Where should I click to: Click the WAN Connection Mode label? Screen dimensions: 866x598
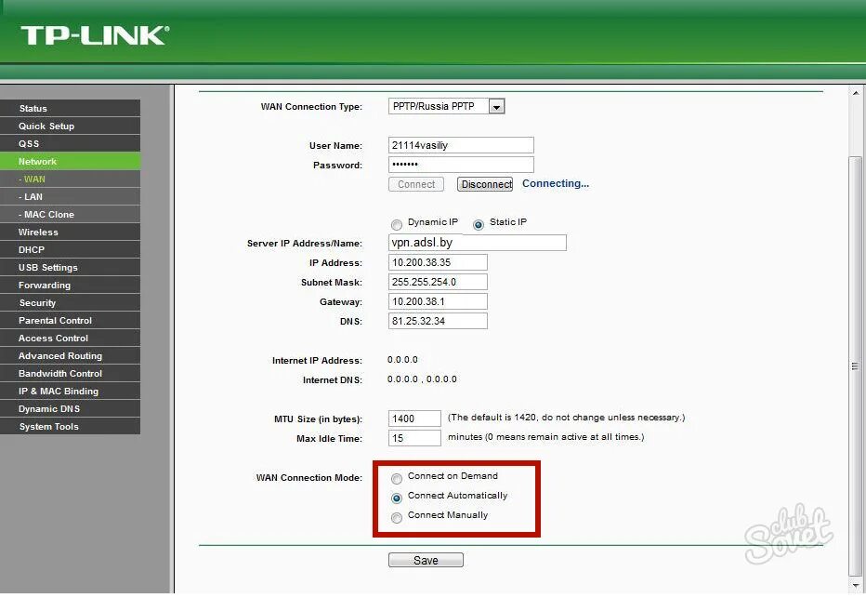(309, 477)
